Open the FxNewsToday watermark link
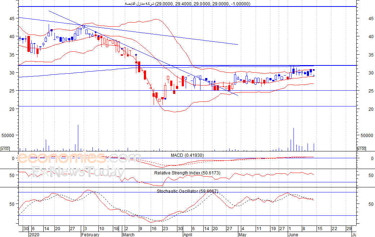The height and width of the screenshot is (237, 375). [79, 172]
